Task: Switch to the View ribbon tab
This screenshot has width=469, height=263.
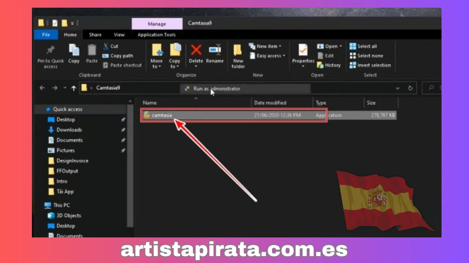Action: [x=119, y=35]
